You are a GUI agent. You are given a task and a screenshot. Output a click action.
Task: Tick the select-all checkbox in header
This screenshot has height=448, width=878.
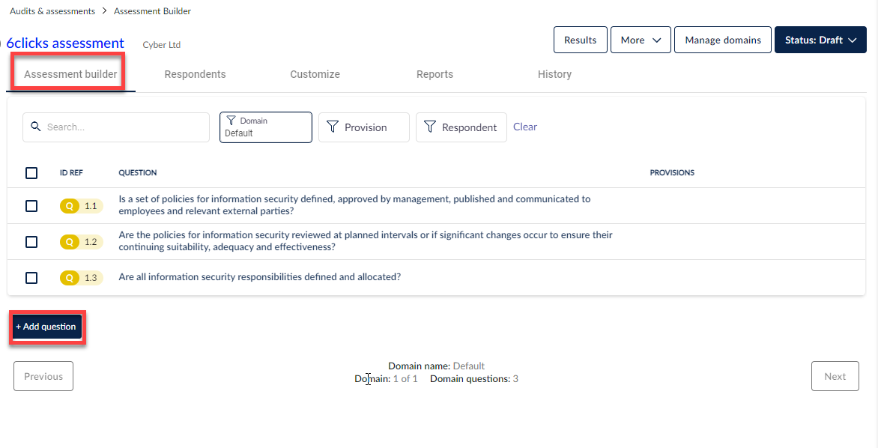(x=31, y=173)
